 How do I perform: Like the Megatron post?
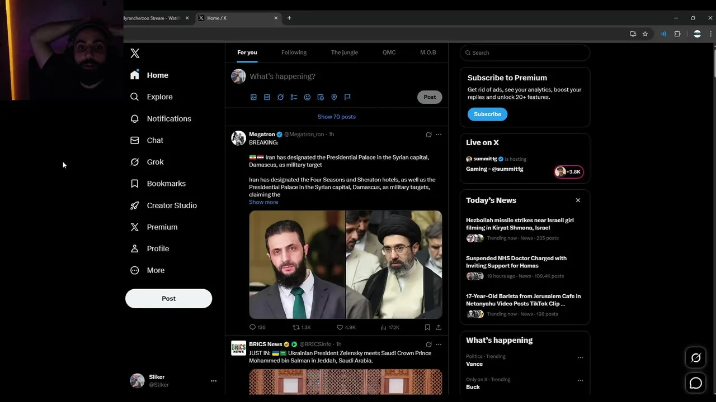pos(346,327)
